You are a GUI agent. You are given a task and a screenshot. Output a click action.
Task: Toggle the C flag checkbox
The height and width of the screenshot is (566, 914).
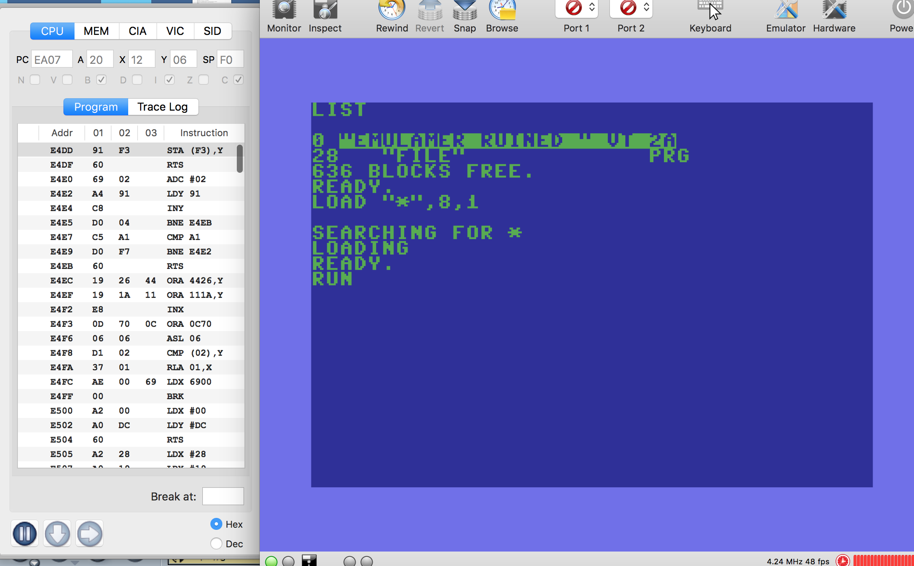click(x=239, y=80)
